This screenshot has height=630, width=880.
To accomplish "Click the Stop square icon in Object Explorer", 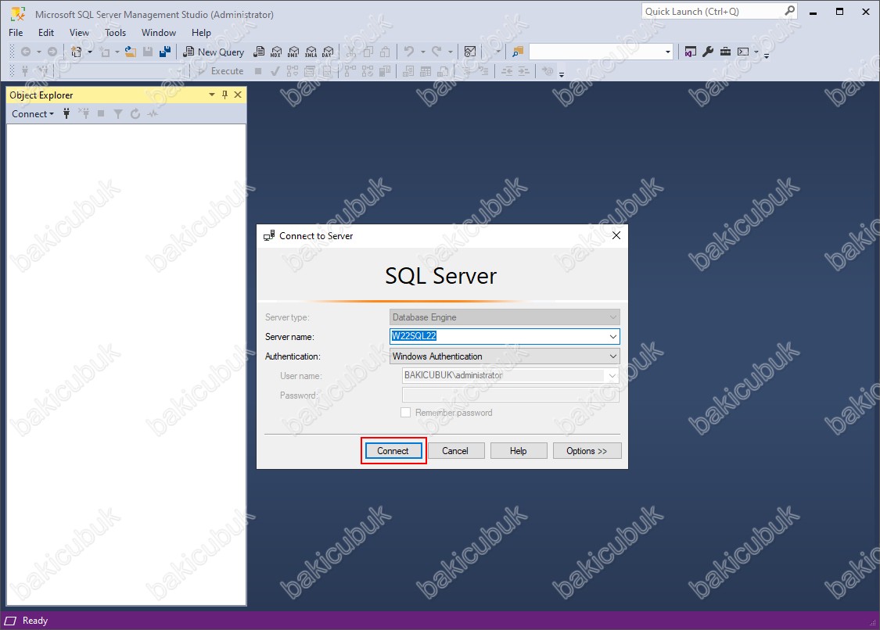I will tap(101, 114).
